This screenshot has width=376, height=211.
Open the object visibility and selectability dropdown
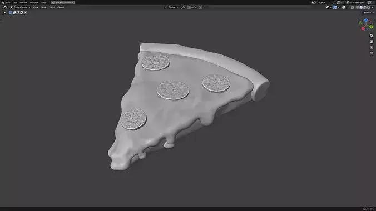click(328, 7)
